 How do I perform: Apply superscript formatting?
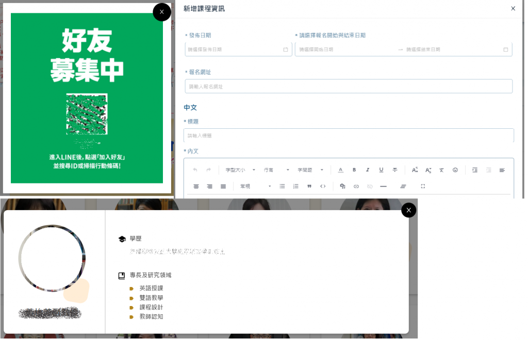(415, 170)
